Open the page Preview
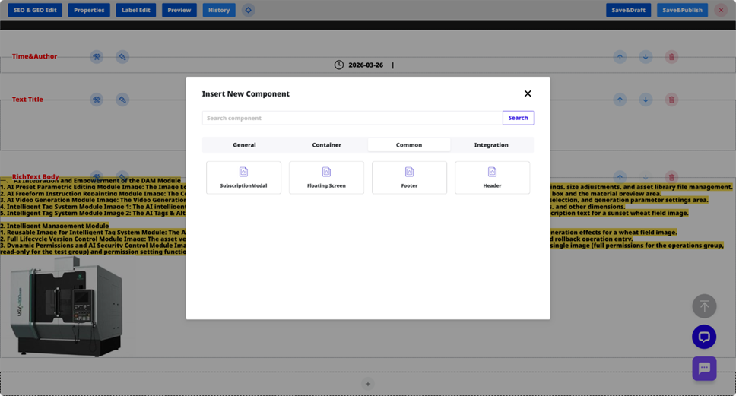736x396 pixels. click(x=179, y=10)
